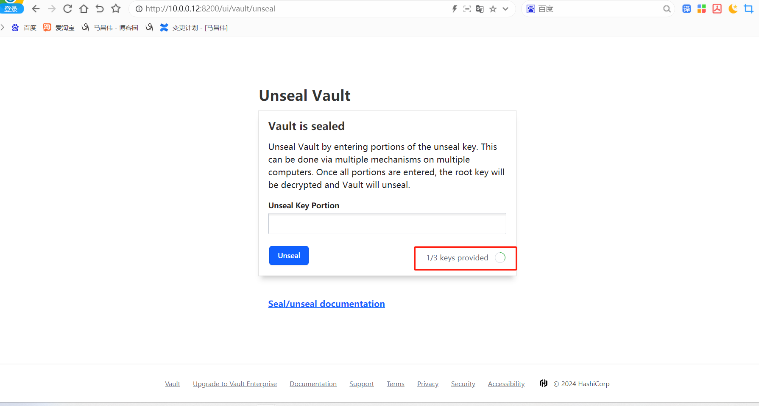The width and height of the screenshot is (759, 406).
Task: Open the PDF extension icon
Action: pyautogui.click(x=717, y=9)
